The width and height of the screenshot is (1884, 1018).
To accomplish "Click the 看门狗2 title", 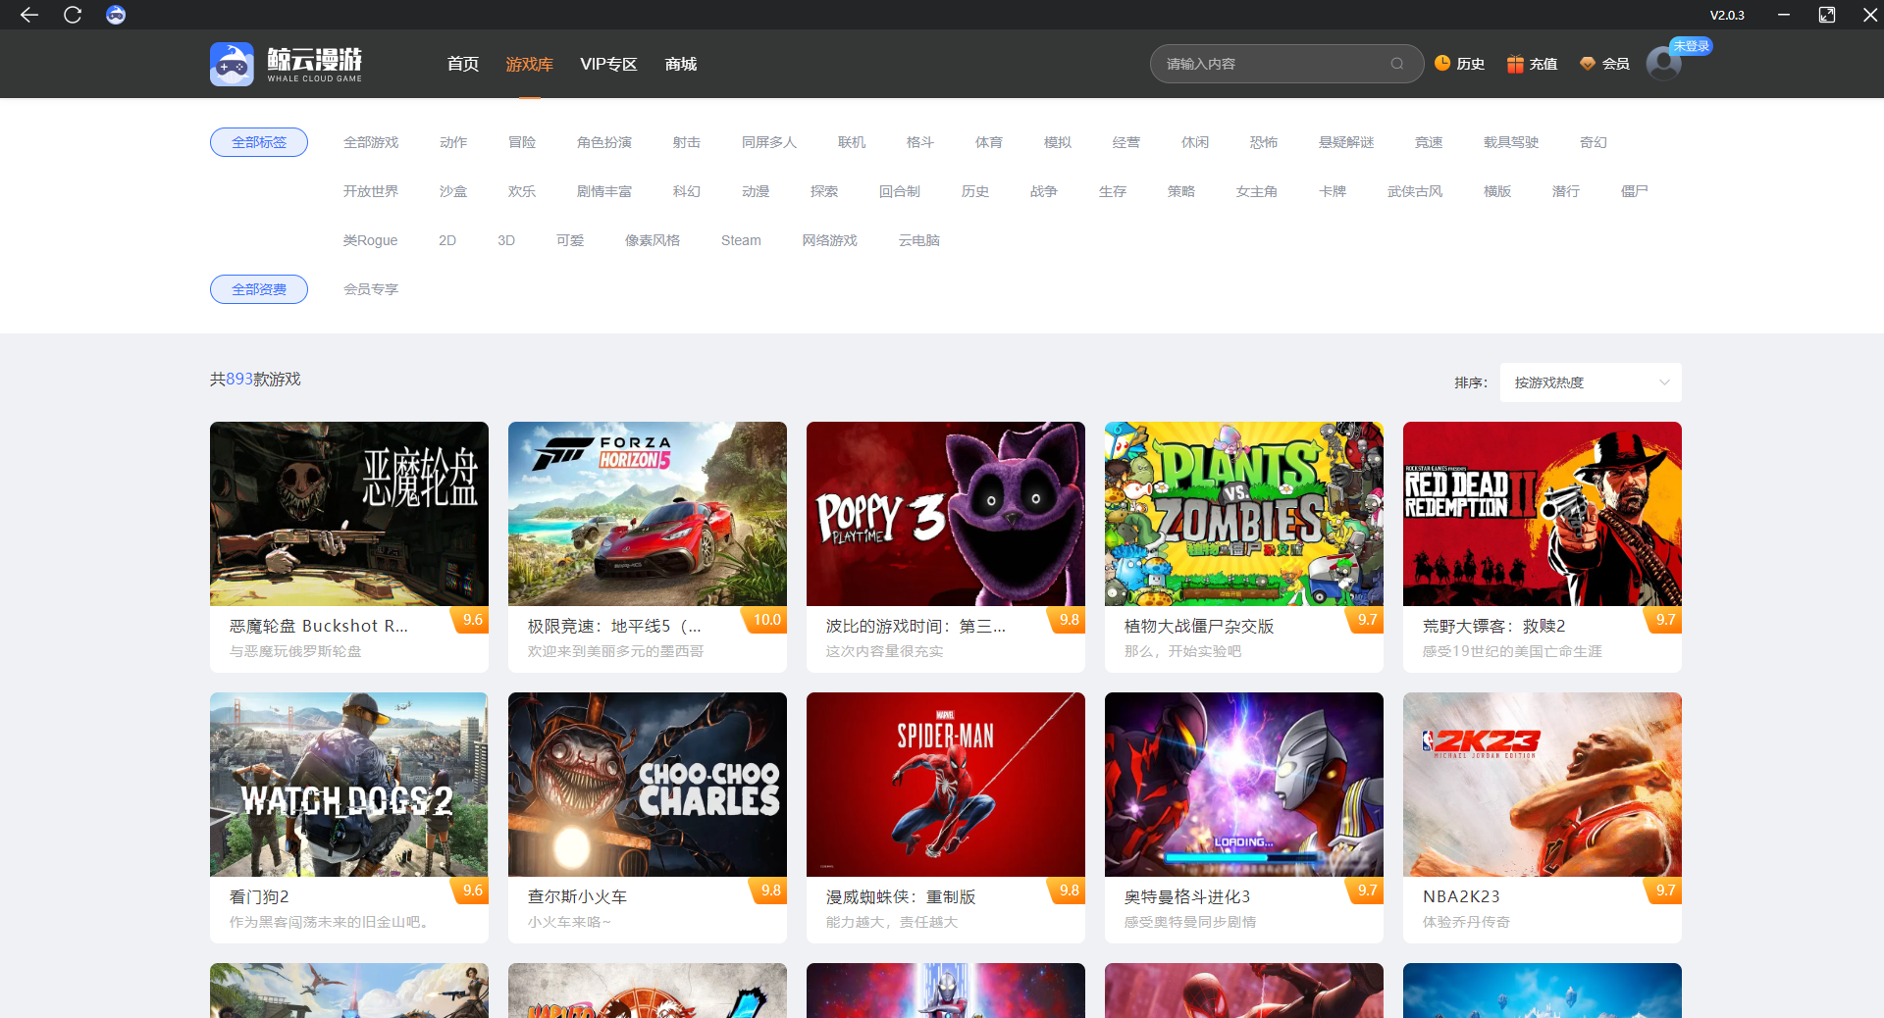I will (x=259, y=896).
